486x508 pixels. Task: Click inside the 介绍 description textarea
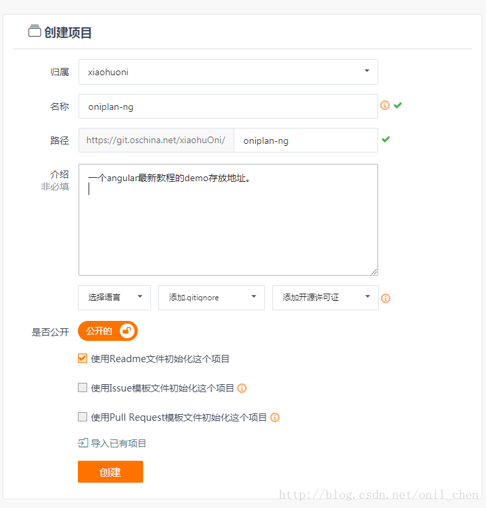228,220
